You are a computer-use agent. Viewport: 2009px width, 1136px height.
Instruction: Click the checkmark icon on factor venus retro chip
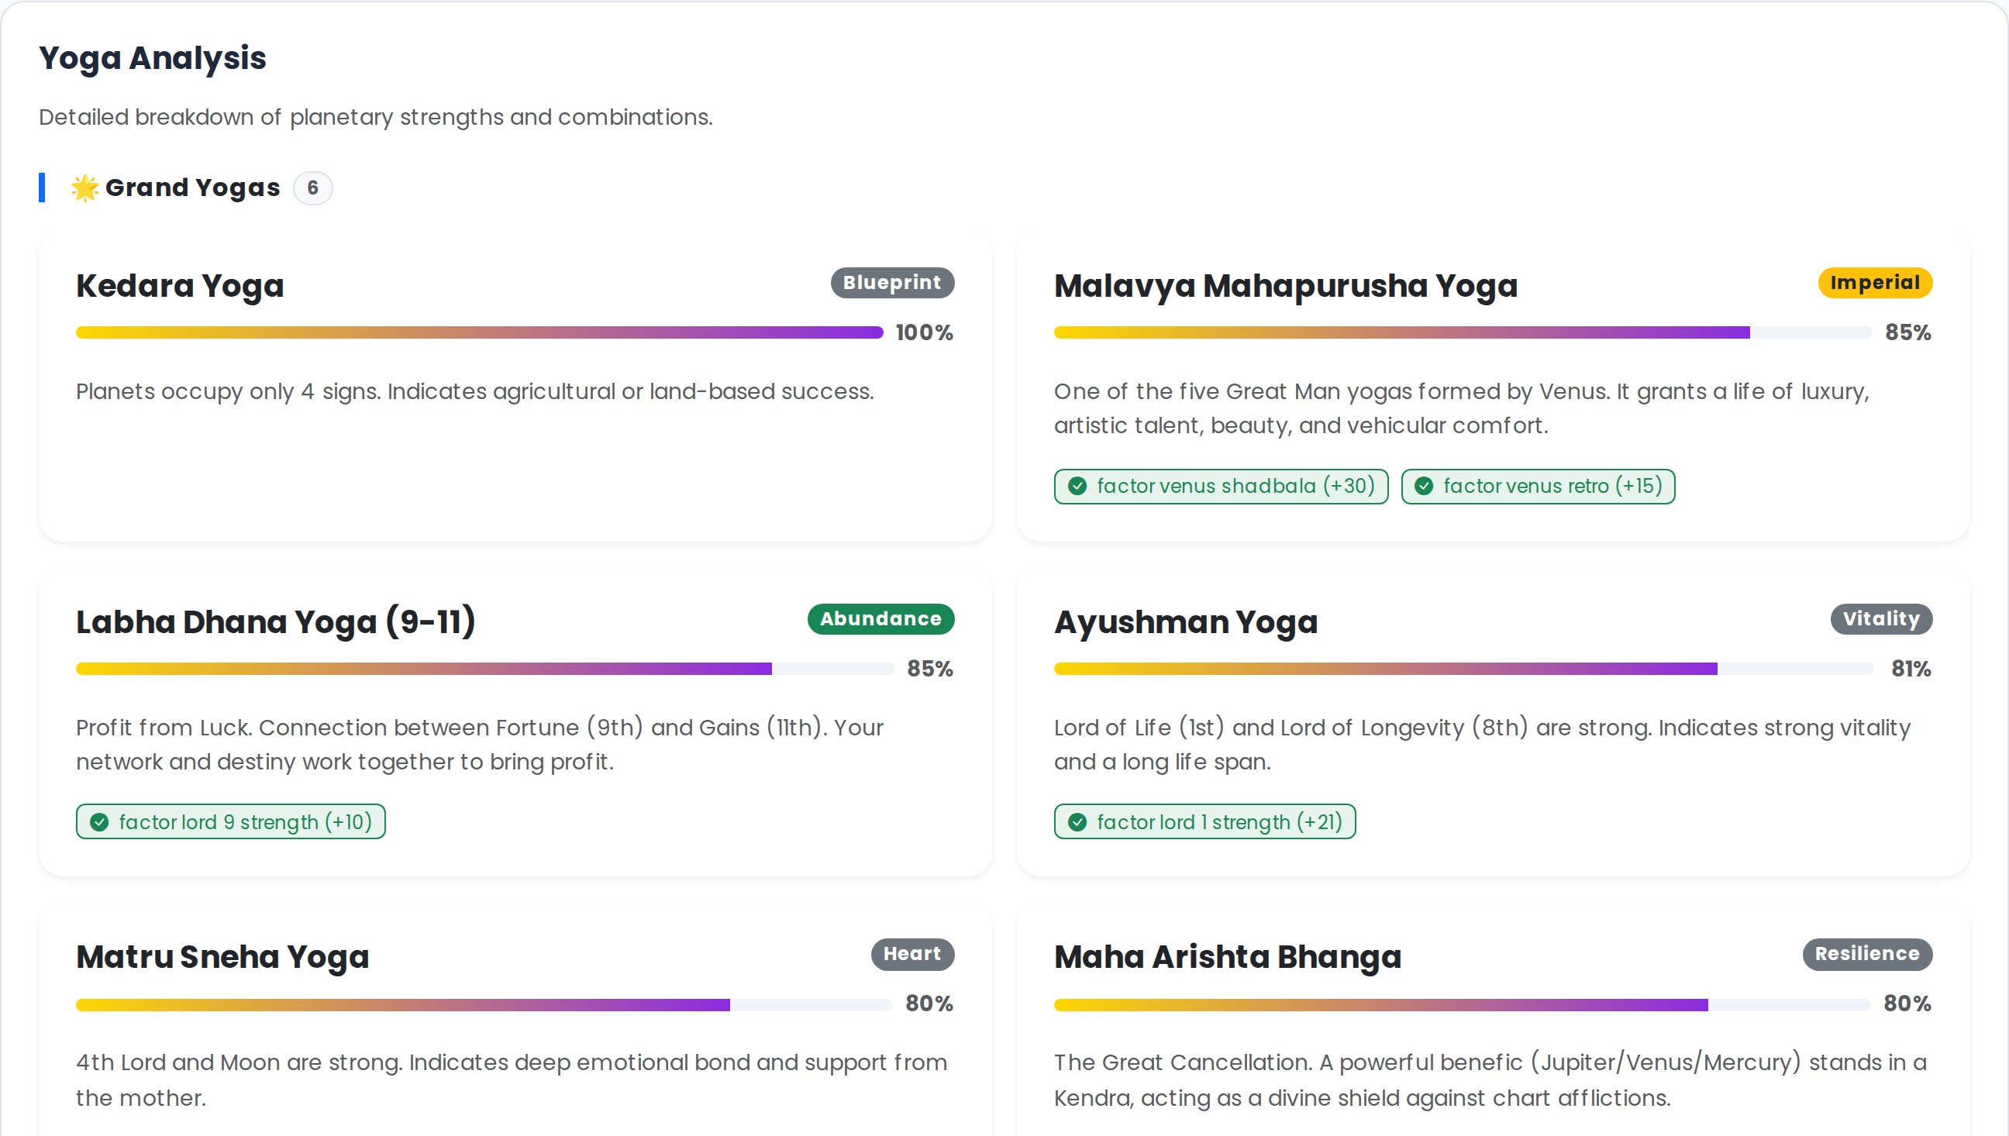[x=1425, y=486]
